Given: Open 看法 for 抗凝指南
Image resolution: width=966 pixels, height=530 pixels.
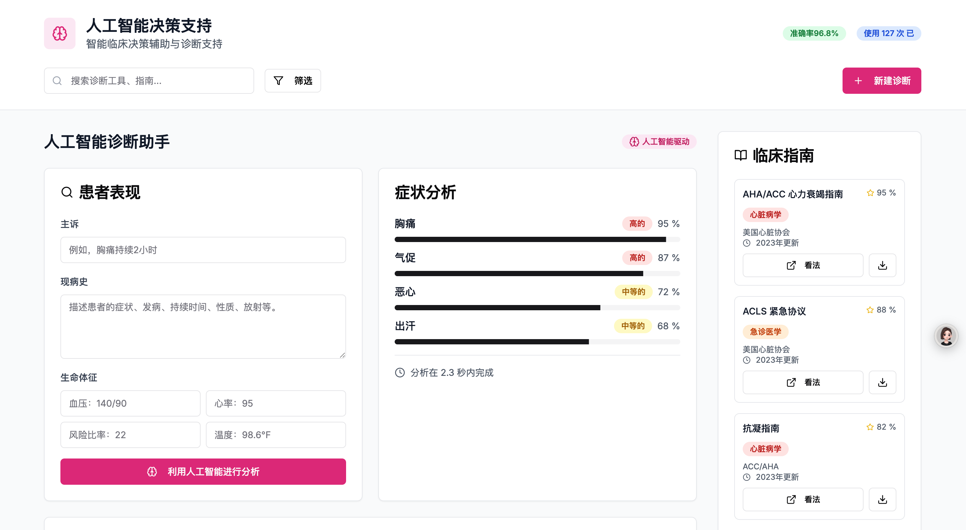Looking at the screenshot, I should (802, 499).
